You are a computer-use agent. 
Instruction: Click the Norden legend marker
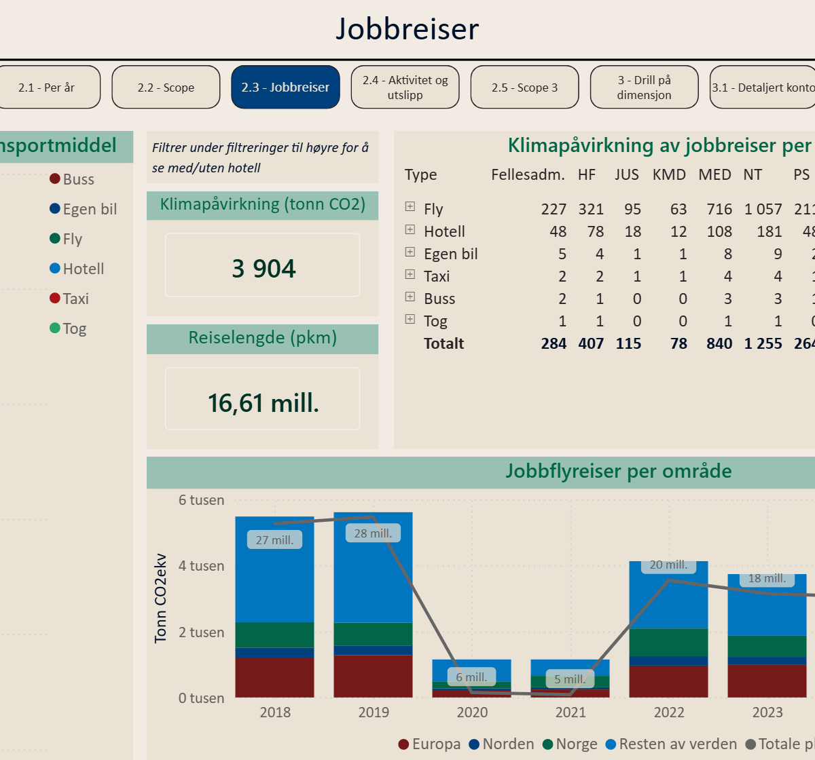click(x=475, y=744)
